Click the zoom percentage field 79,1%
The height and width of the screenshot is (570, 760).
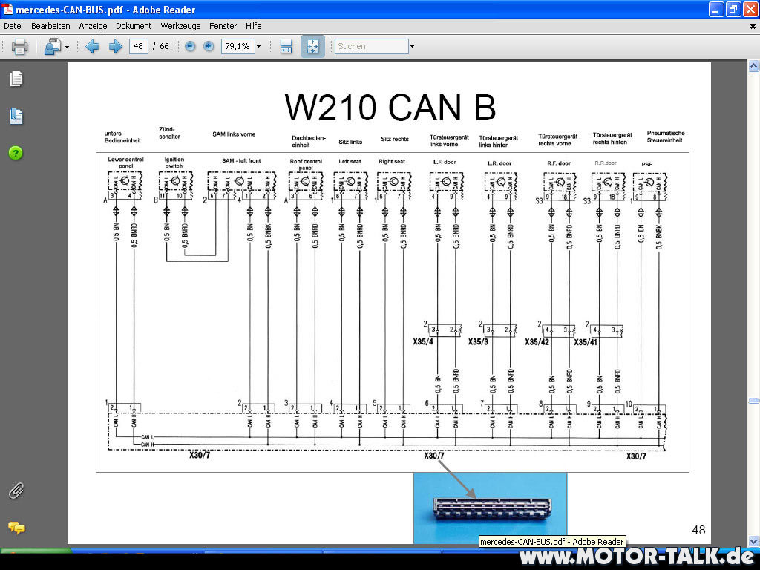[x=238, y=46]
